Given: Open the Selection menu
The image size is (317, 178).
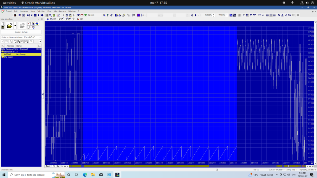Looking at the screenshot, I should 41,11.
